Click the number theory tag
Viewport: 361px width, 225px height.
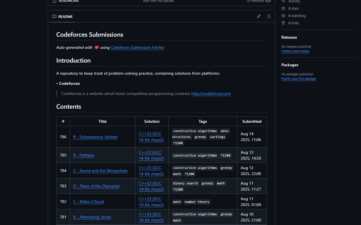click(x=197, y=202)
